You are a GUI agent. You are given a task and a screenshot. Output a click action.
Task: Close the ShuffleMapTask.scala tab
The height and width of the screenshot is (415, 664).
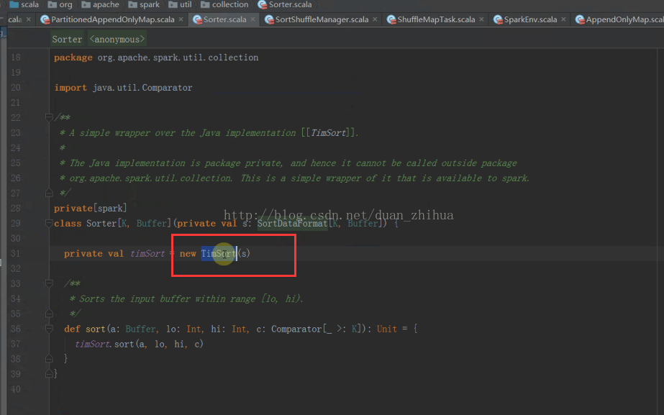pyautogui.click(x=481, y=19)
